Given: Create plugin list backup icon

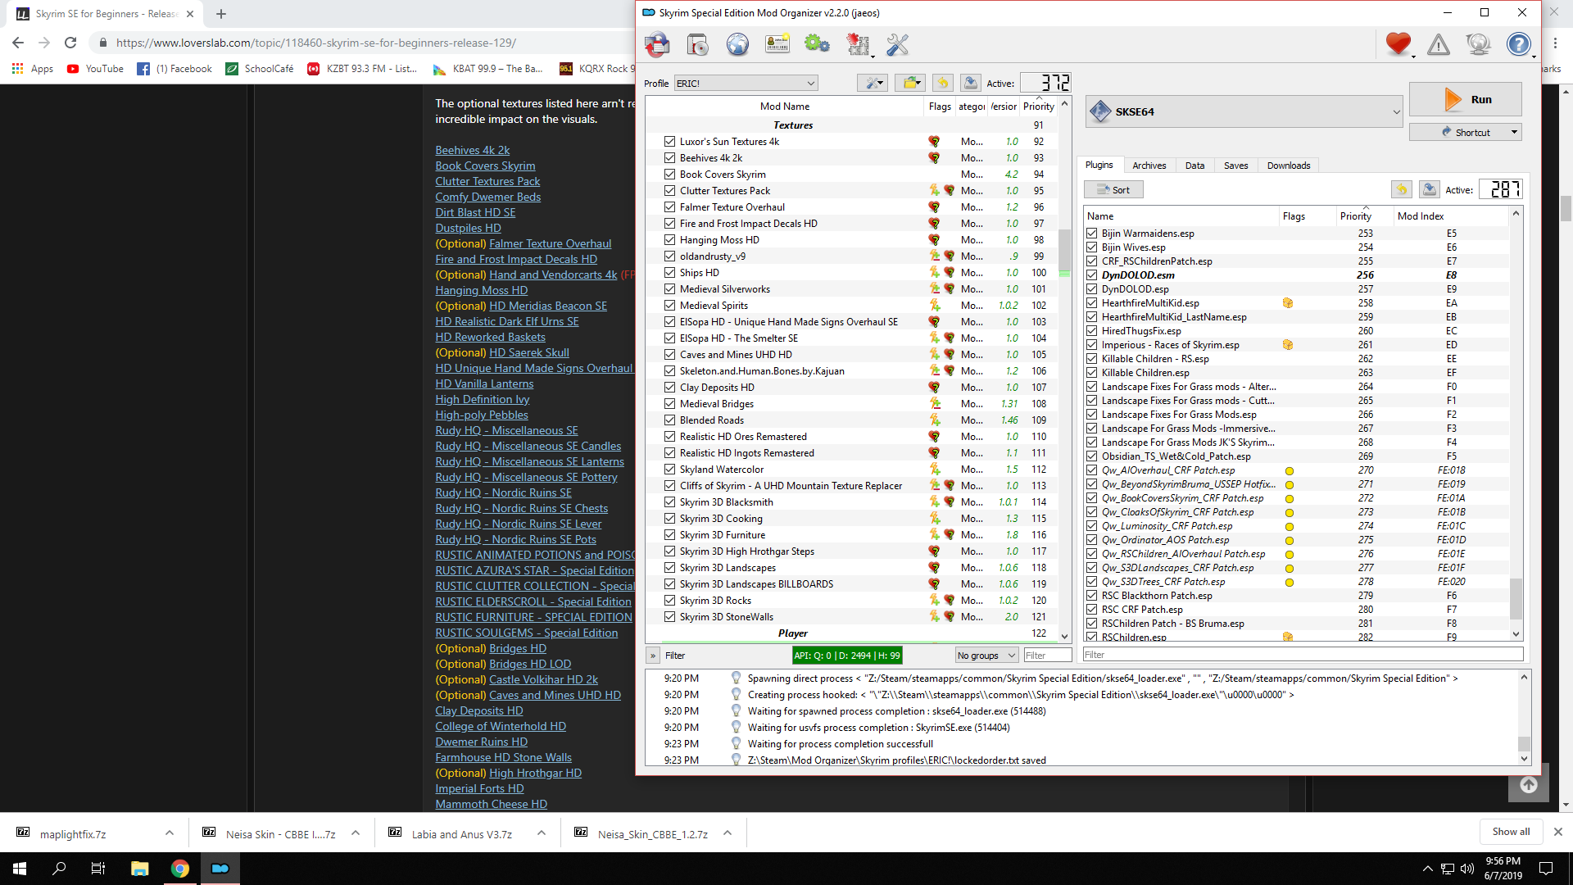Looking at the screenshot, I should [1430, 189].
